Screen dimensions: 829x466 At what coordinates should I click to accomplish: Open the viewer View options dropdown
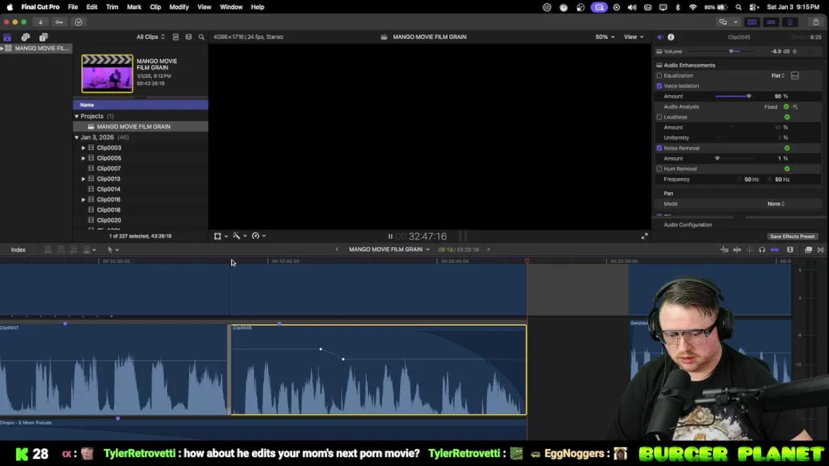point(633,37)
